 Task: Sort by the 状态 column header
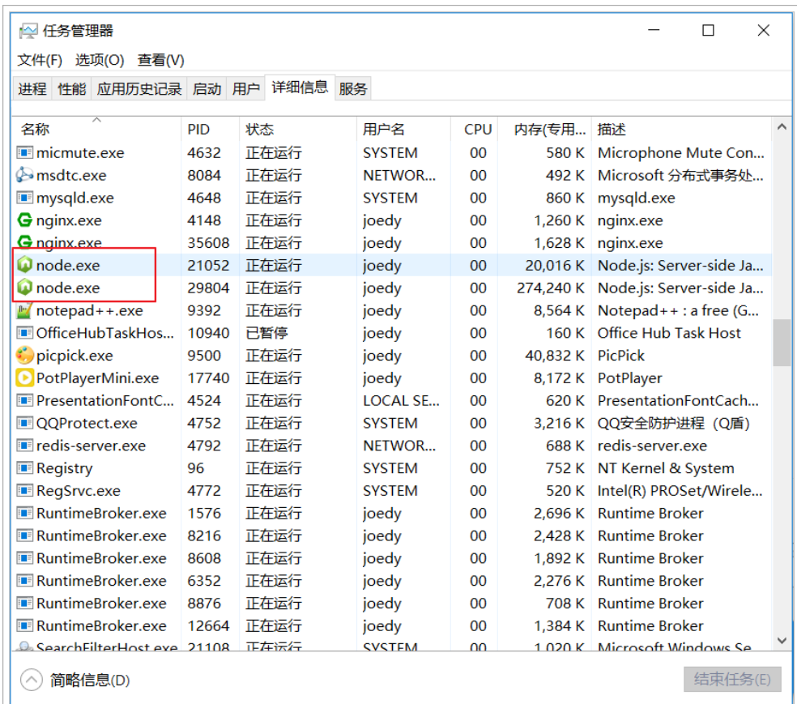point(298,129)
